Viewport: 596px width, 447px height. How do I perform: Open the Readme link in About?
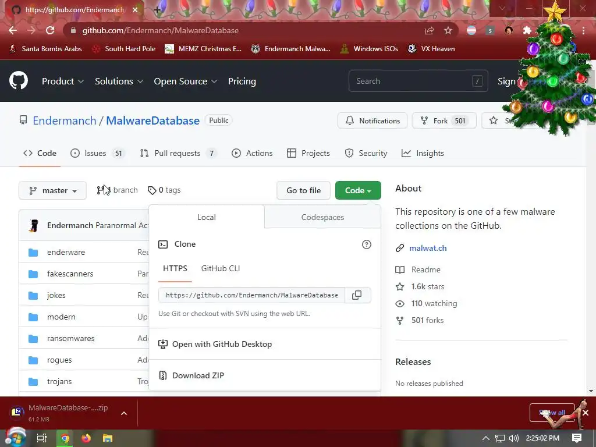425,270
